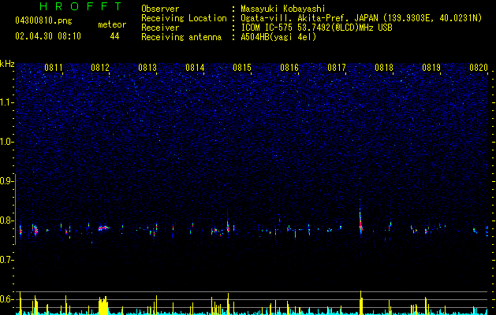Screen dimensions: 496x315
Task: Click the date stamp 02.04.30 08:10
Action: [x=48, y=36]
